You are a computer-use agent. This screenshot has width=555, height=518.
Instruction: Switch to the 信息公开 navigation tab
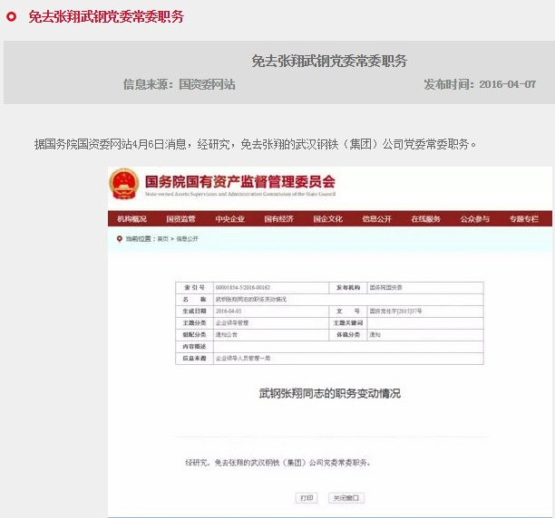tap(376, 219)
